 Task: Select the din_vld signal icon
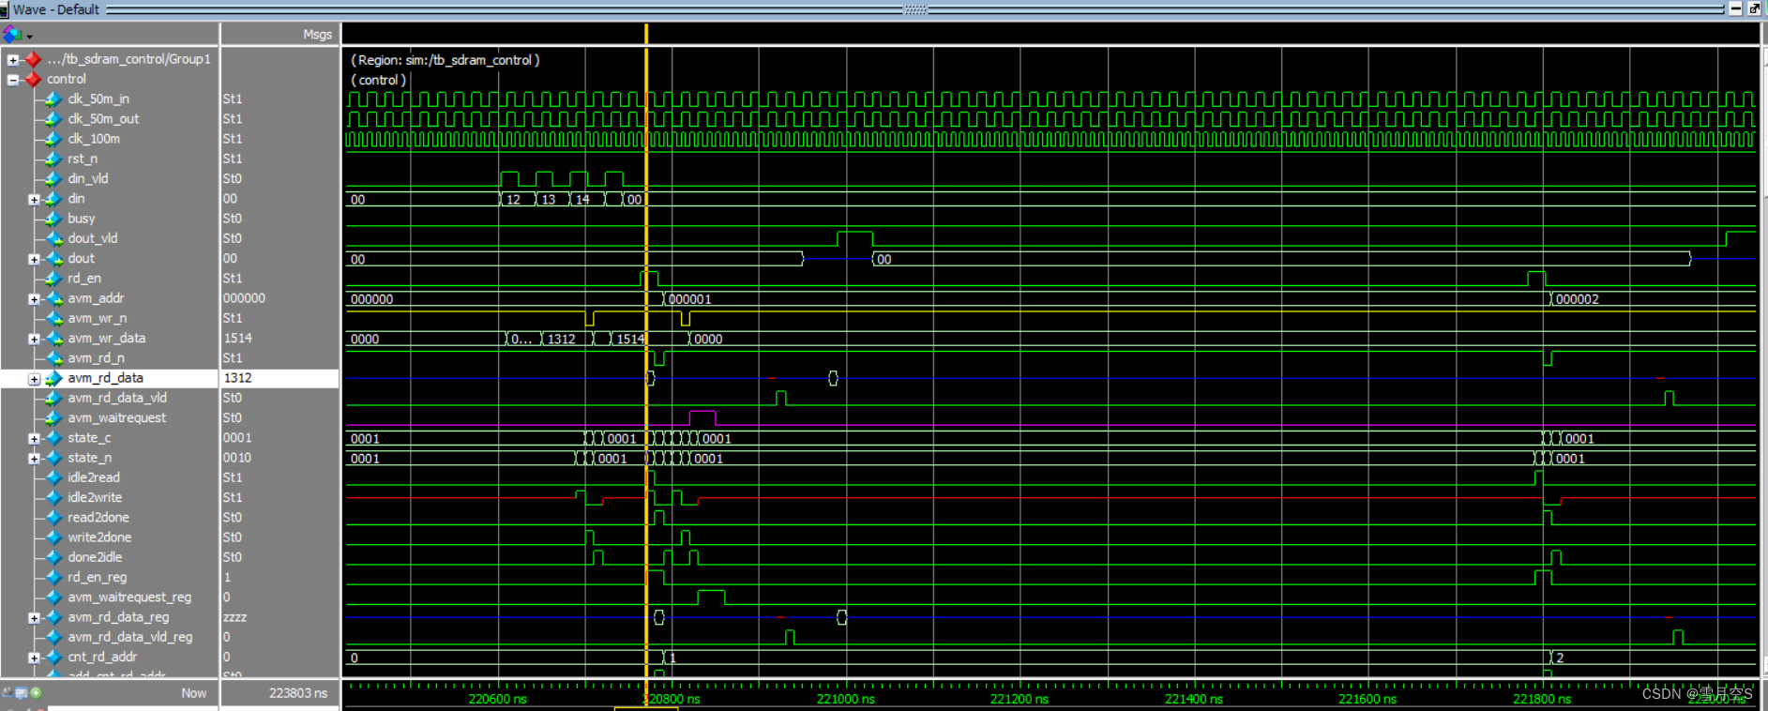(x=53, y=179)
